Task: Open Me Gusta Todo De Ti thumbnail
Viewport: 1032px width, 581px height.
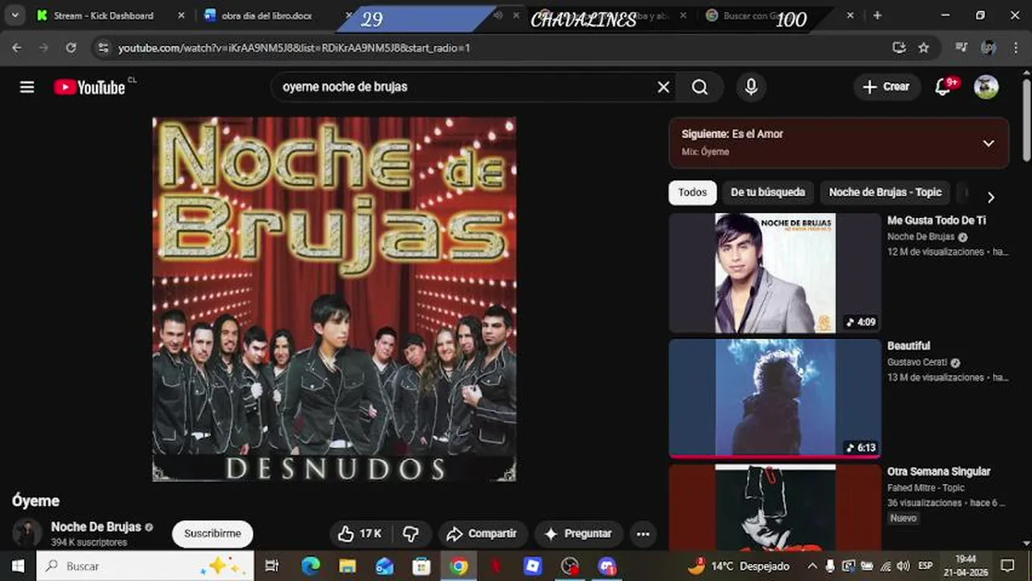Action: [x=774, y=273]
